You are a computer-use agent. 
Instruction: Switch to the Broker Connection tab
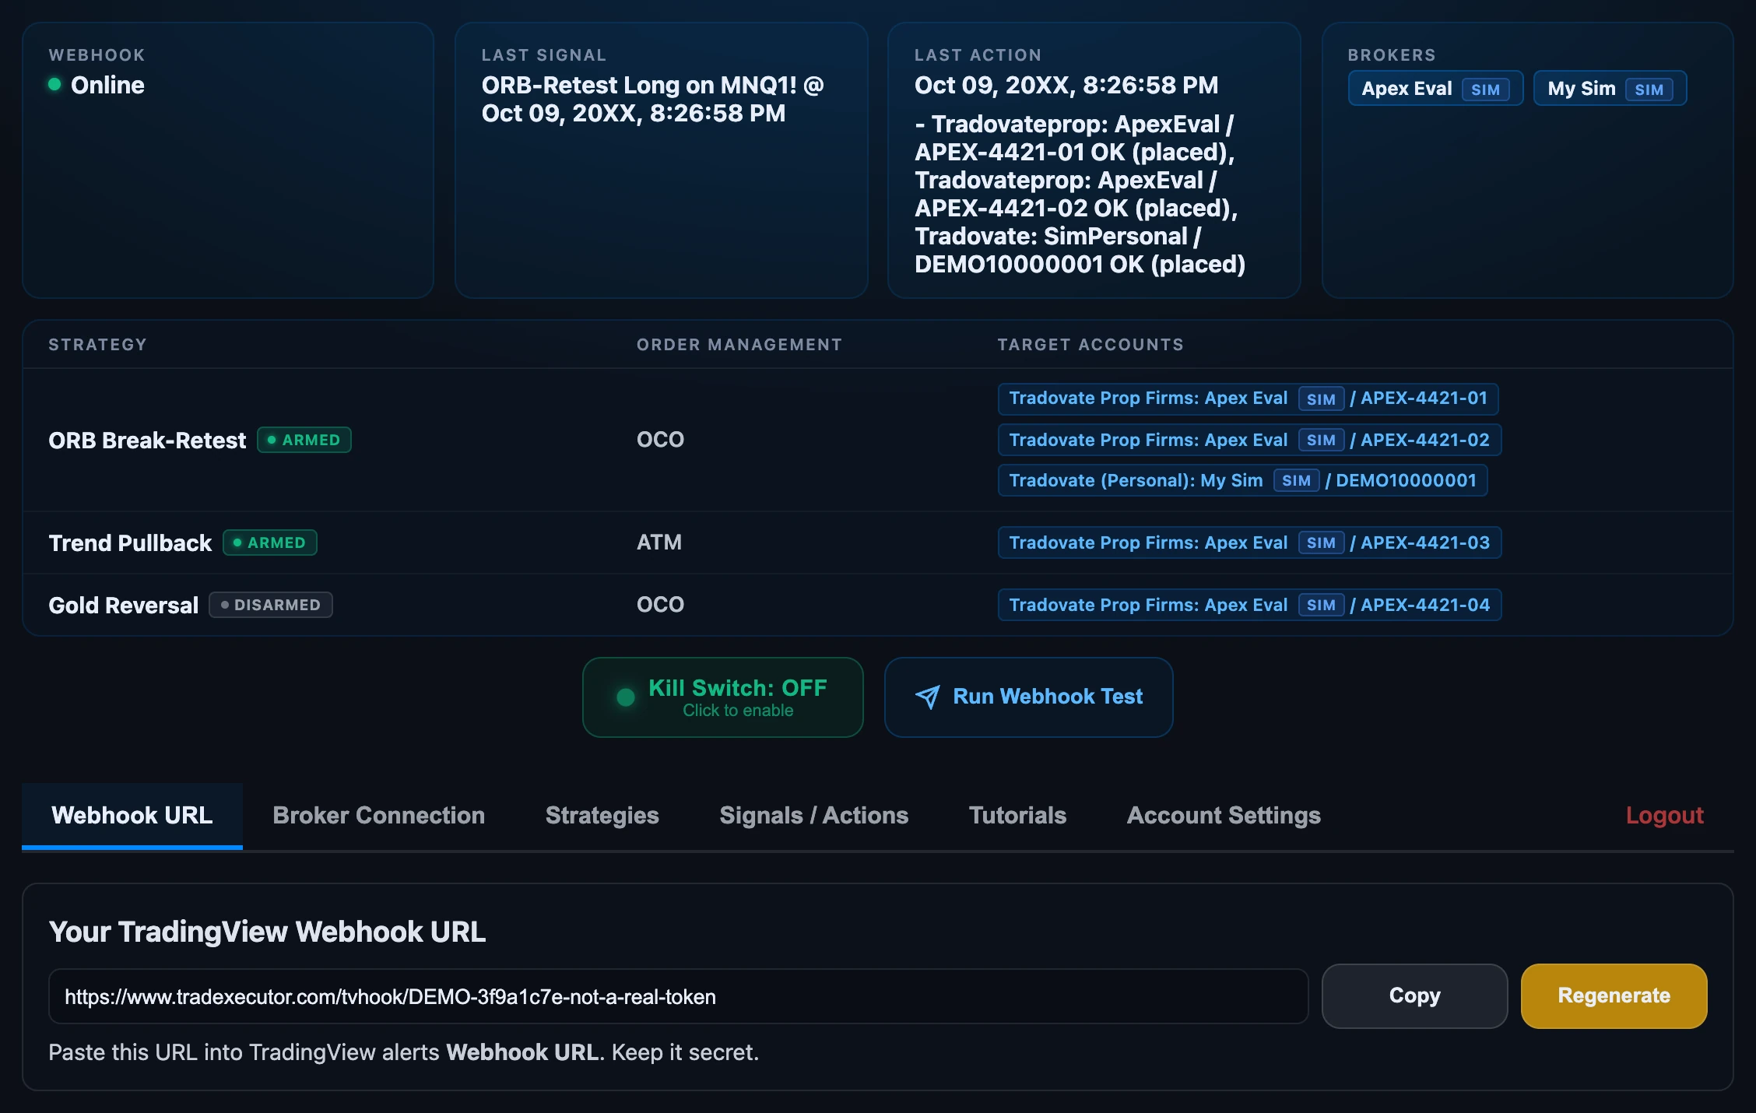379,815
